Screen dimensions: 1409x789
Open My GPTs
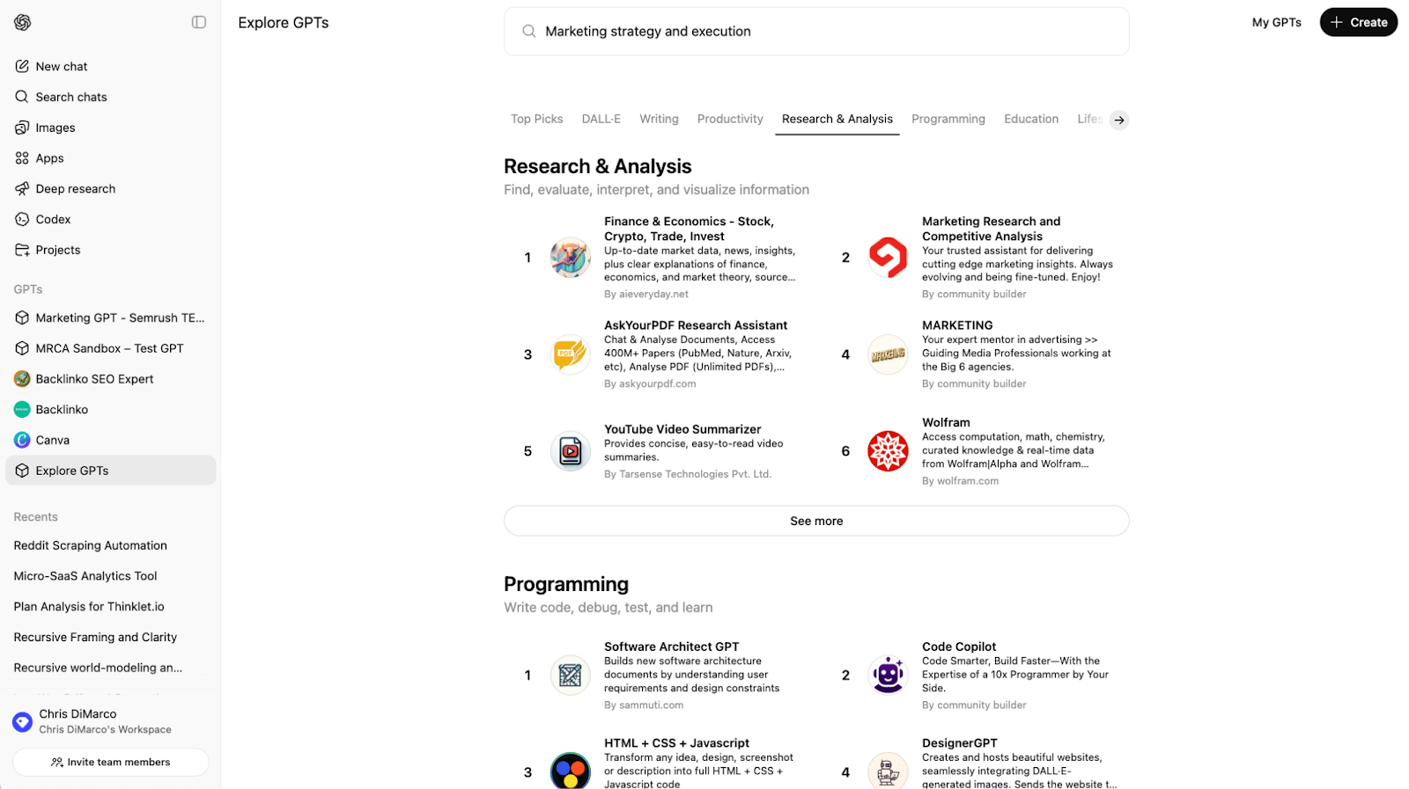tap(1276, 23)
